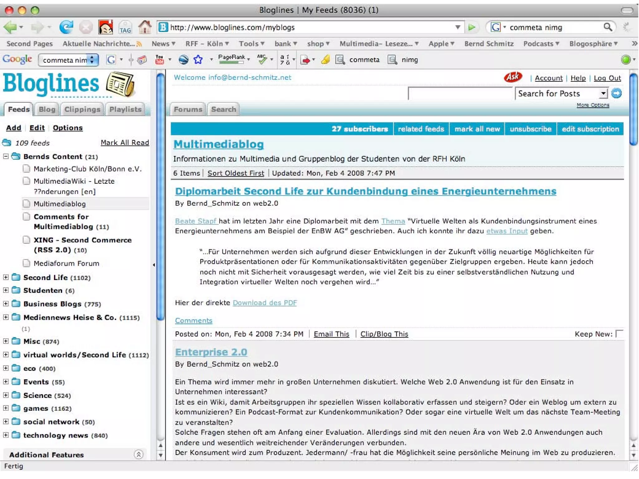
Task: Click the blue bookmark star icon
Action: coord(198,59)
